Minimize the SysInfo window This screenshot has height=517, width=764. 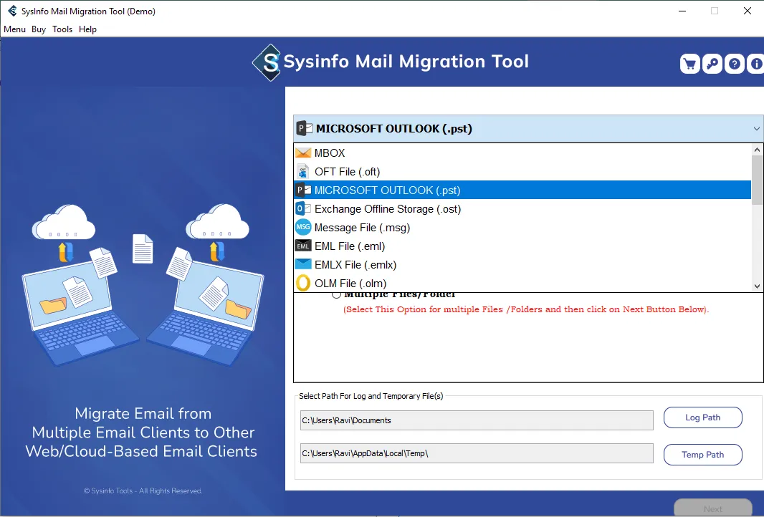(x=682, y=11)
